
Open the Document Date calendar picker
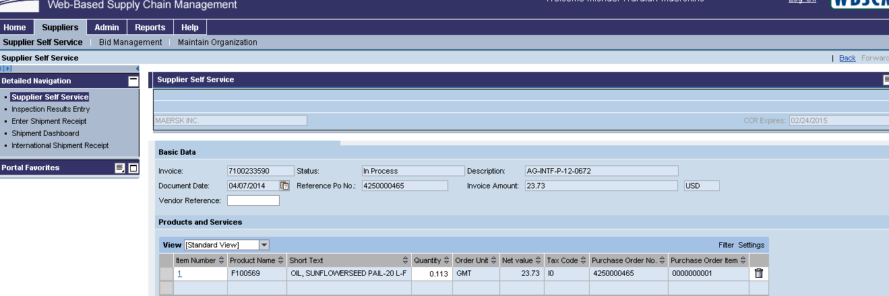[x=284, y=186]
